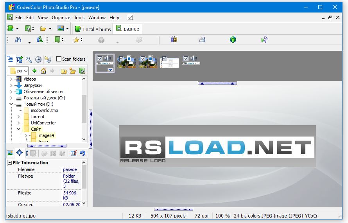Click the folder browse magnifier toolbar icon
The width and height of the screenshot is (348, 223).
click(28, 29)
